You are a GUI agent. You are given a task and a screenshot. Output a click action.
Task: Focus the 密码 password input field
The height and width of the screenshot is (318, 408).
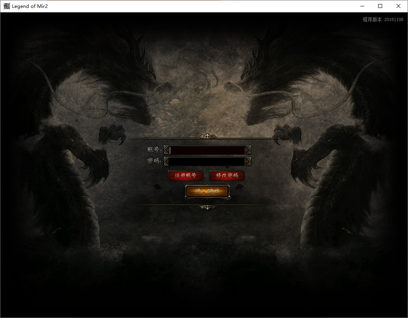207,161
